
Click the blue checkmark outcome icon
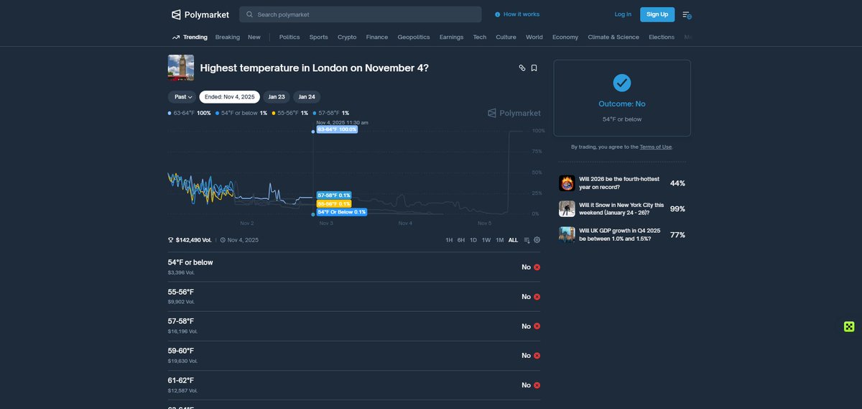(x=622, y=83)
